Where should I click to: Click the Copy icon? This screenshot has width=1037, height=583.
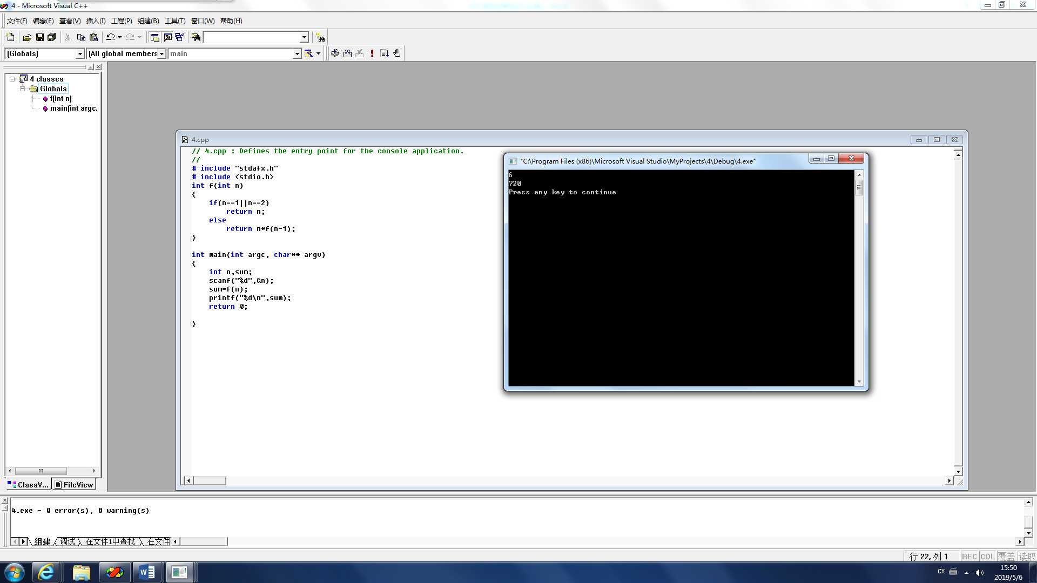point(81,37)
